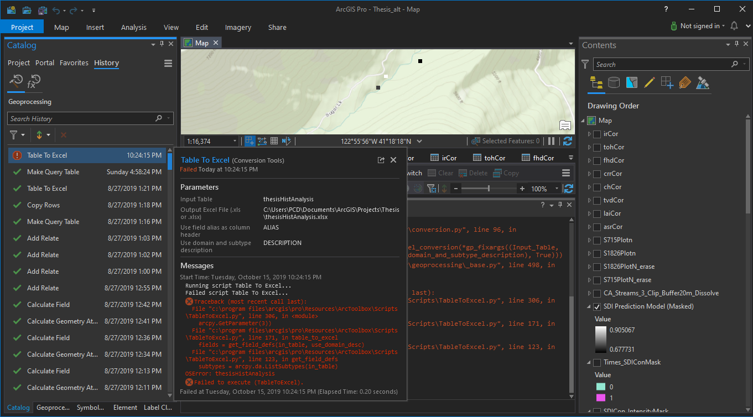Switch to Favorites tab in Catalog
753x417 pixels.
[74, 63]
